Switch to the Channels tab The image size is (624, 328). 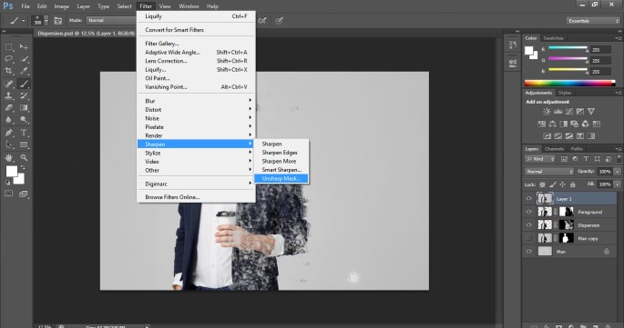pyautogui.click(x=555, y=149)
